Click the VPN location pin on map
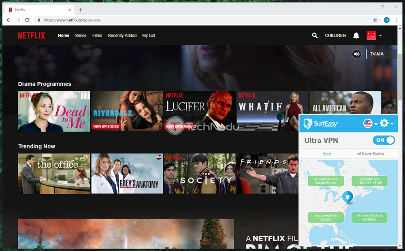The height and width of the screenshot is (251, 405). coord(347,198)
